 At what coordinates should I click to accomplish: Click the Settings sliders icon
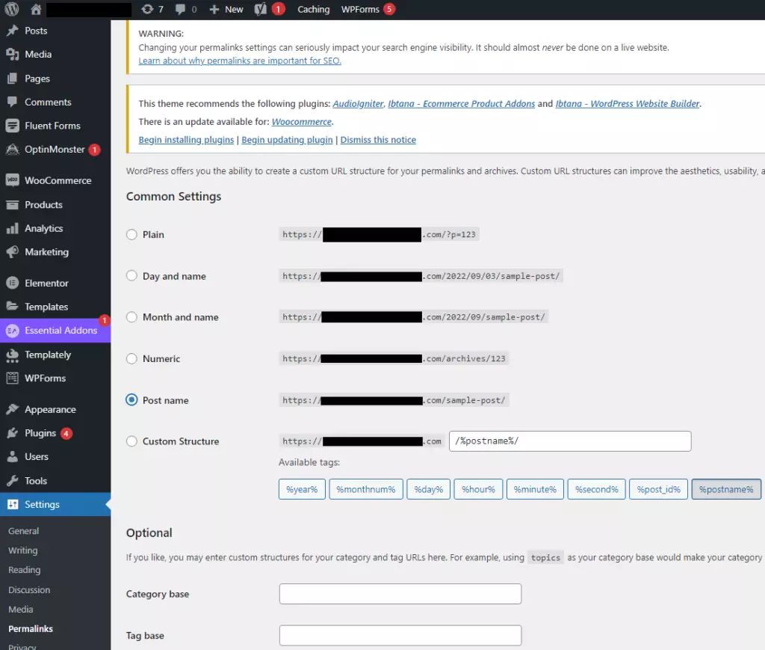(x=12, y=504)
